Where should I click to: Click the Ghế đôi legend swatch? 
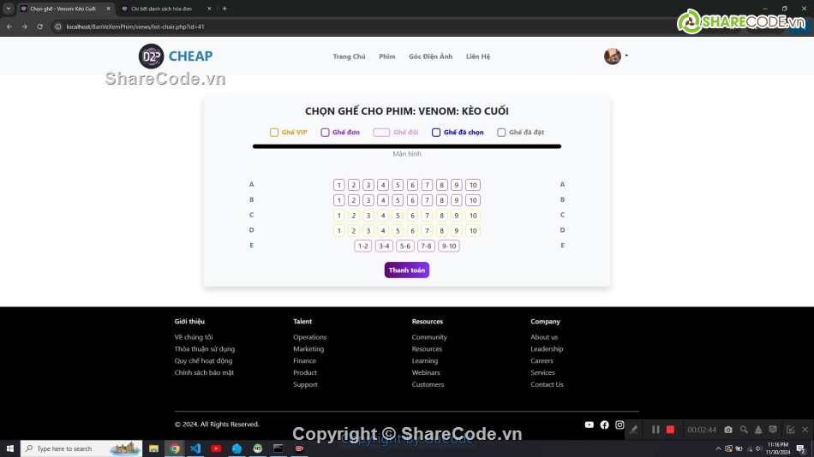coord(381,133)
